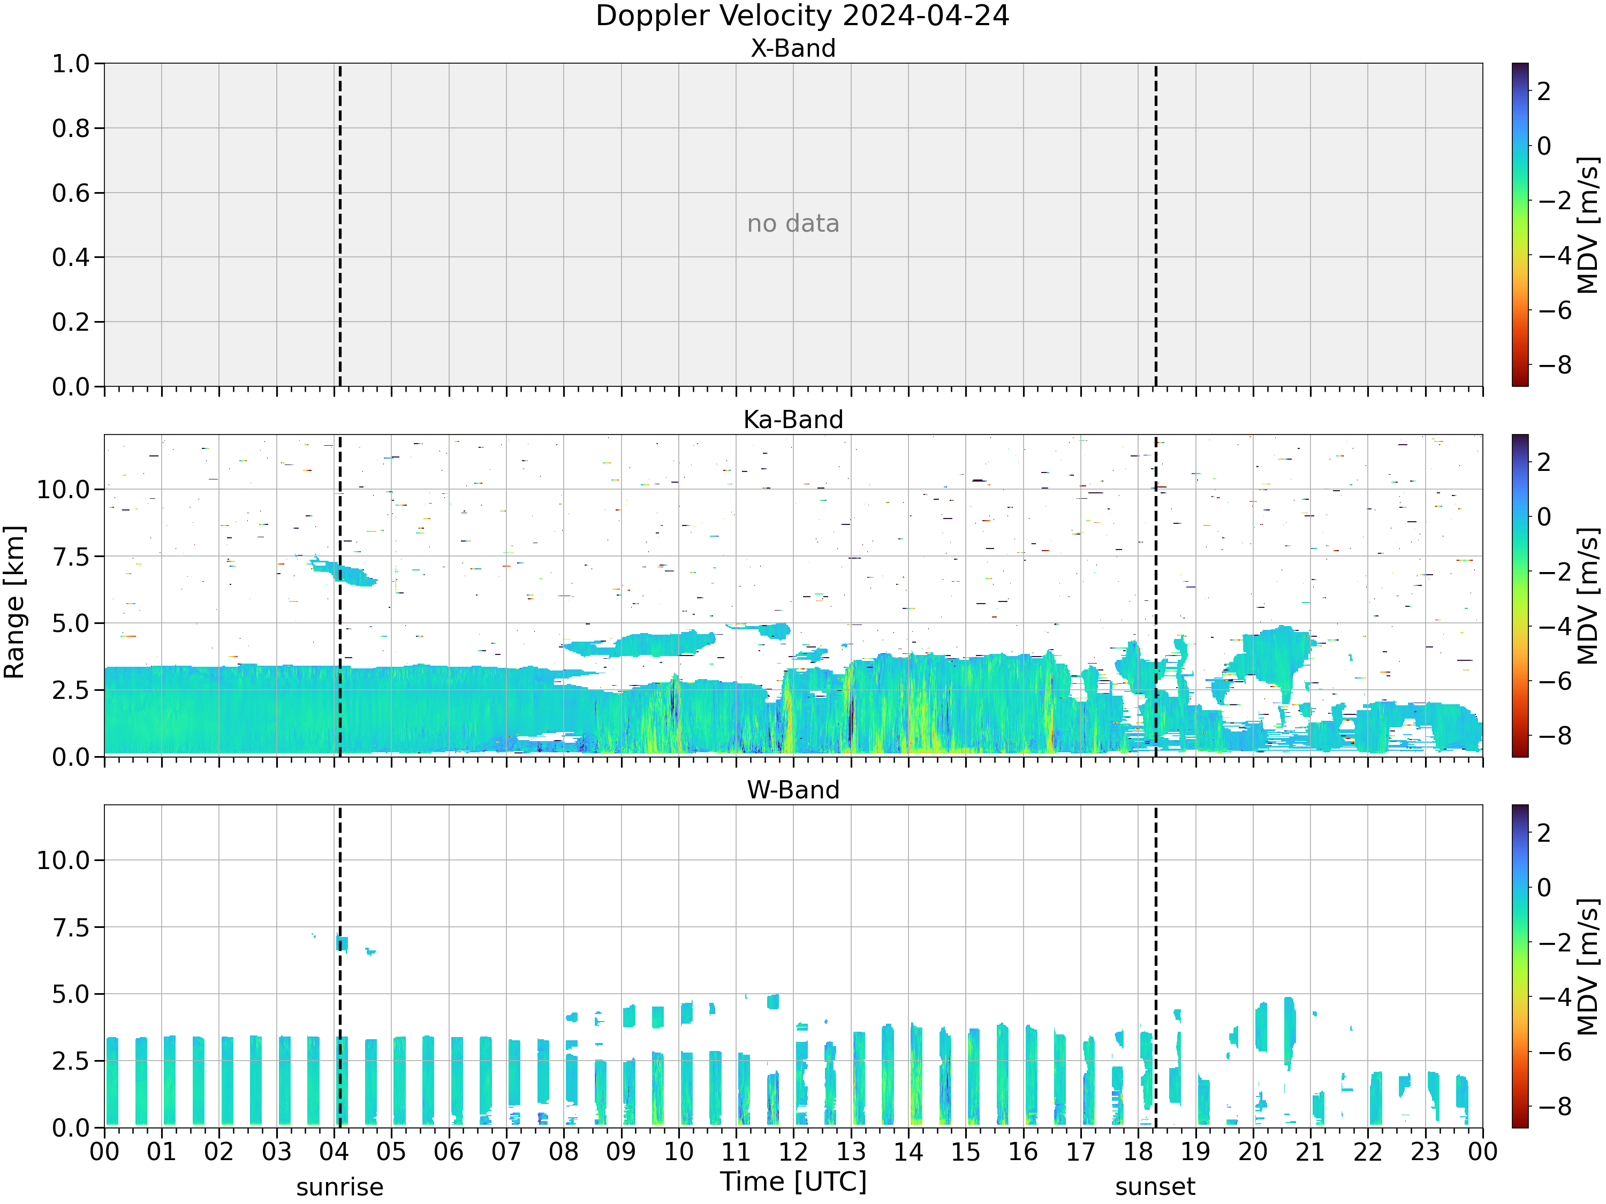Select the Ka-Band subplot title
Viewport: 1606px width, 1204px height.
tap(793, 420)
